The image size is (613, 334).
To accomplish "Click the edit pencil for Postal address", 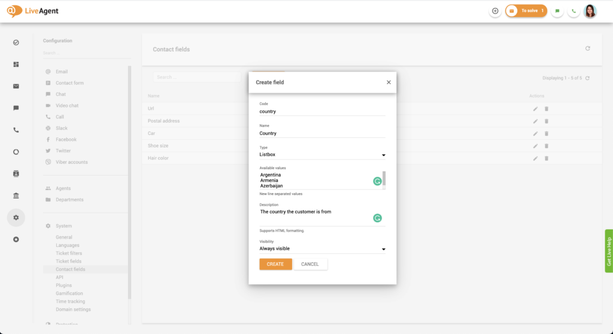I will (535, 121).
